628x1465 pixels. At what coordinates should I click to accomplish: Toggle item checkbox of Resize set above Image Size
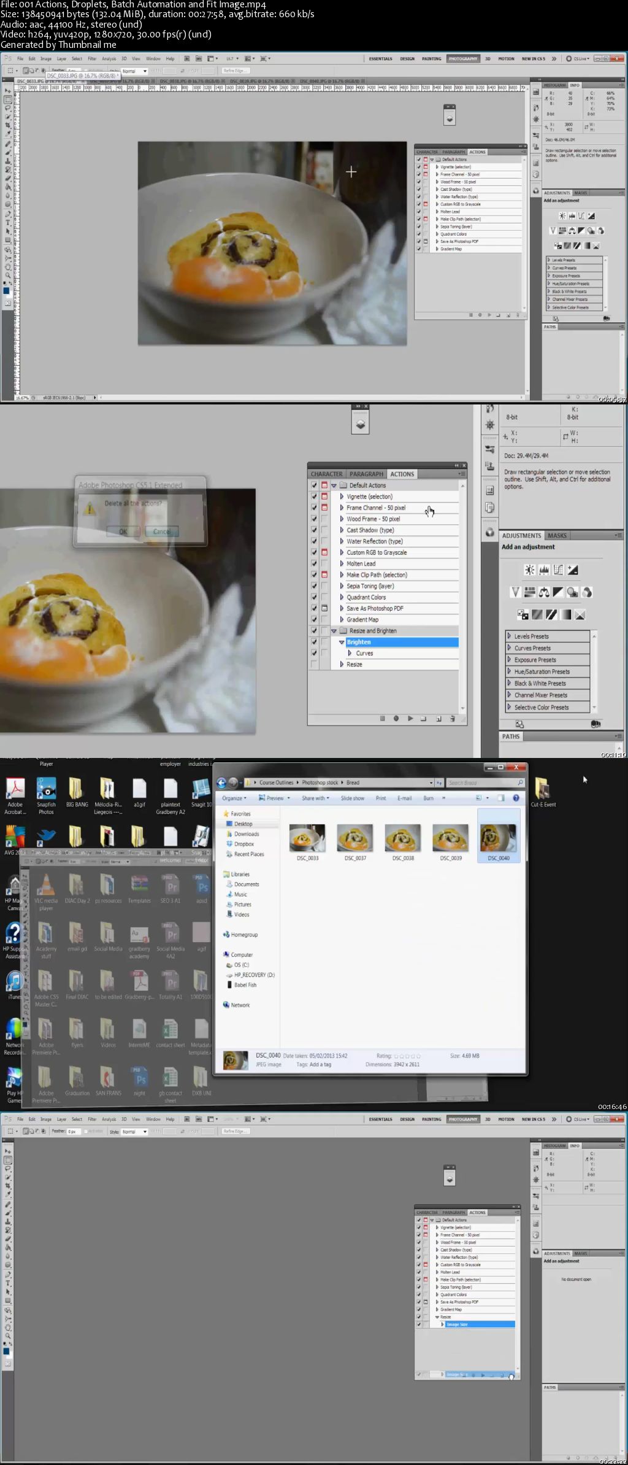[x=419, y=1317]
